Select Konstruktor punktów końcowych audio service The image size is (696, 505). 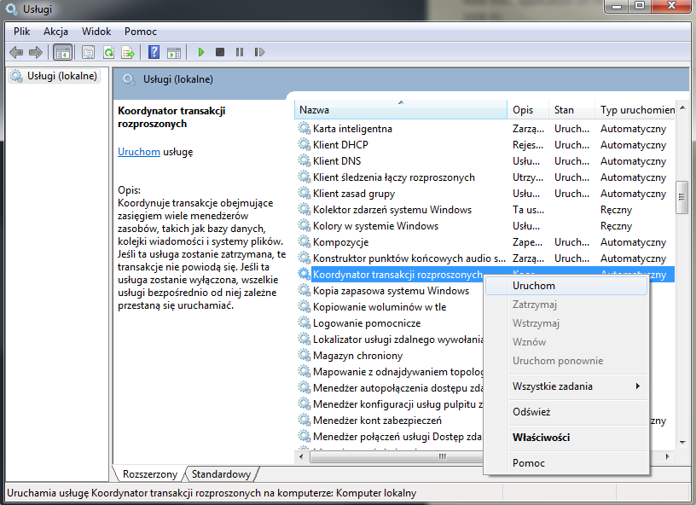click(x=485, y=258)
